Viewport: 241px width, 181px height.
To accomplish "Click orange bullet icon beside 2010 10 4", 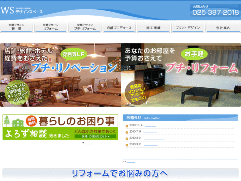I will [x=127, y=126].
